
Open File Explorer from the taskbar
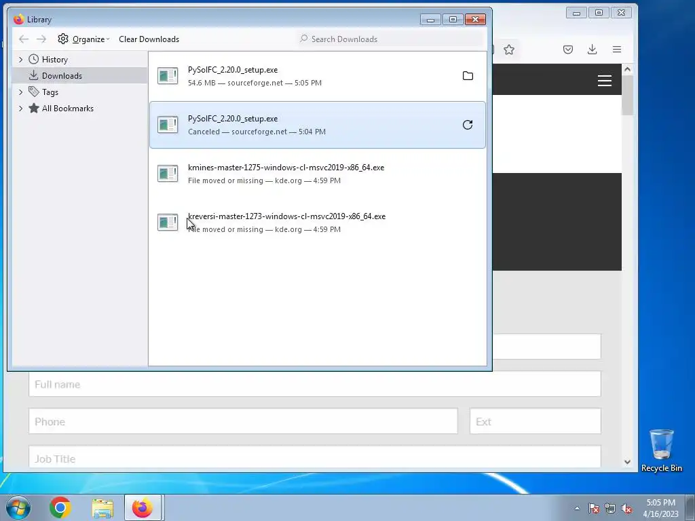pos(102,507)
